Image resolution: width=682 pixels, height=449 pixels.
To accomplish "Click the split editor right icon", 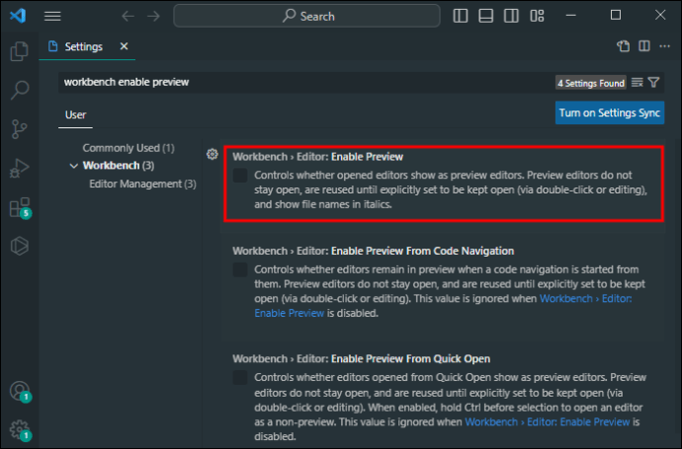I will [643, 46].
